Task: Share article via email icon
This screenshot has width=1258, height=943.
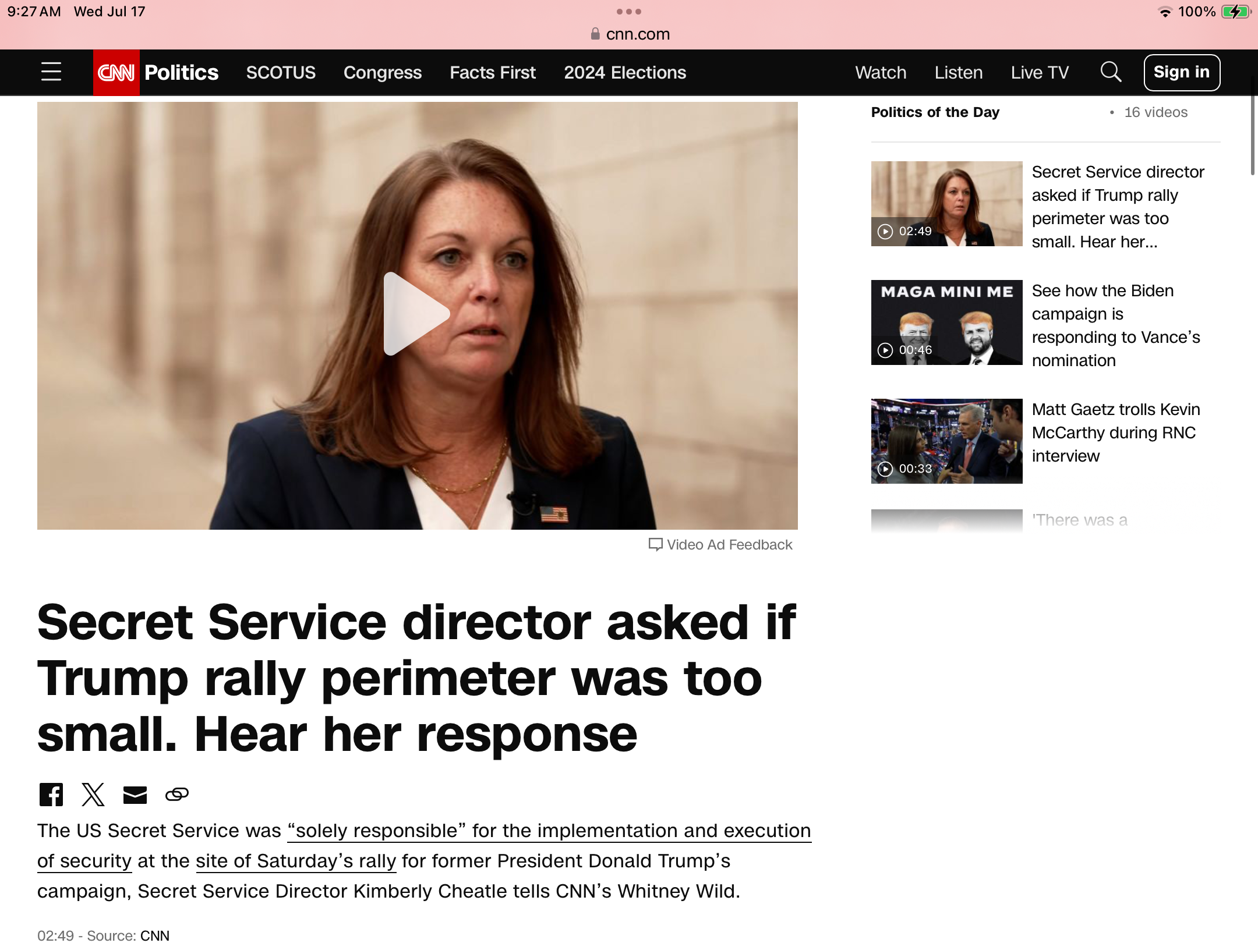Action: pos(135,795)
